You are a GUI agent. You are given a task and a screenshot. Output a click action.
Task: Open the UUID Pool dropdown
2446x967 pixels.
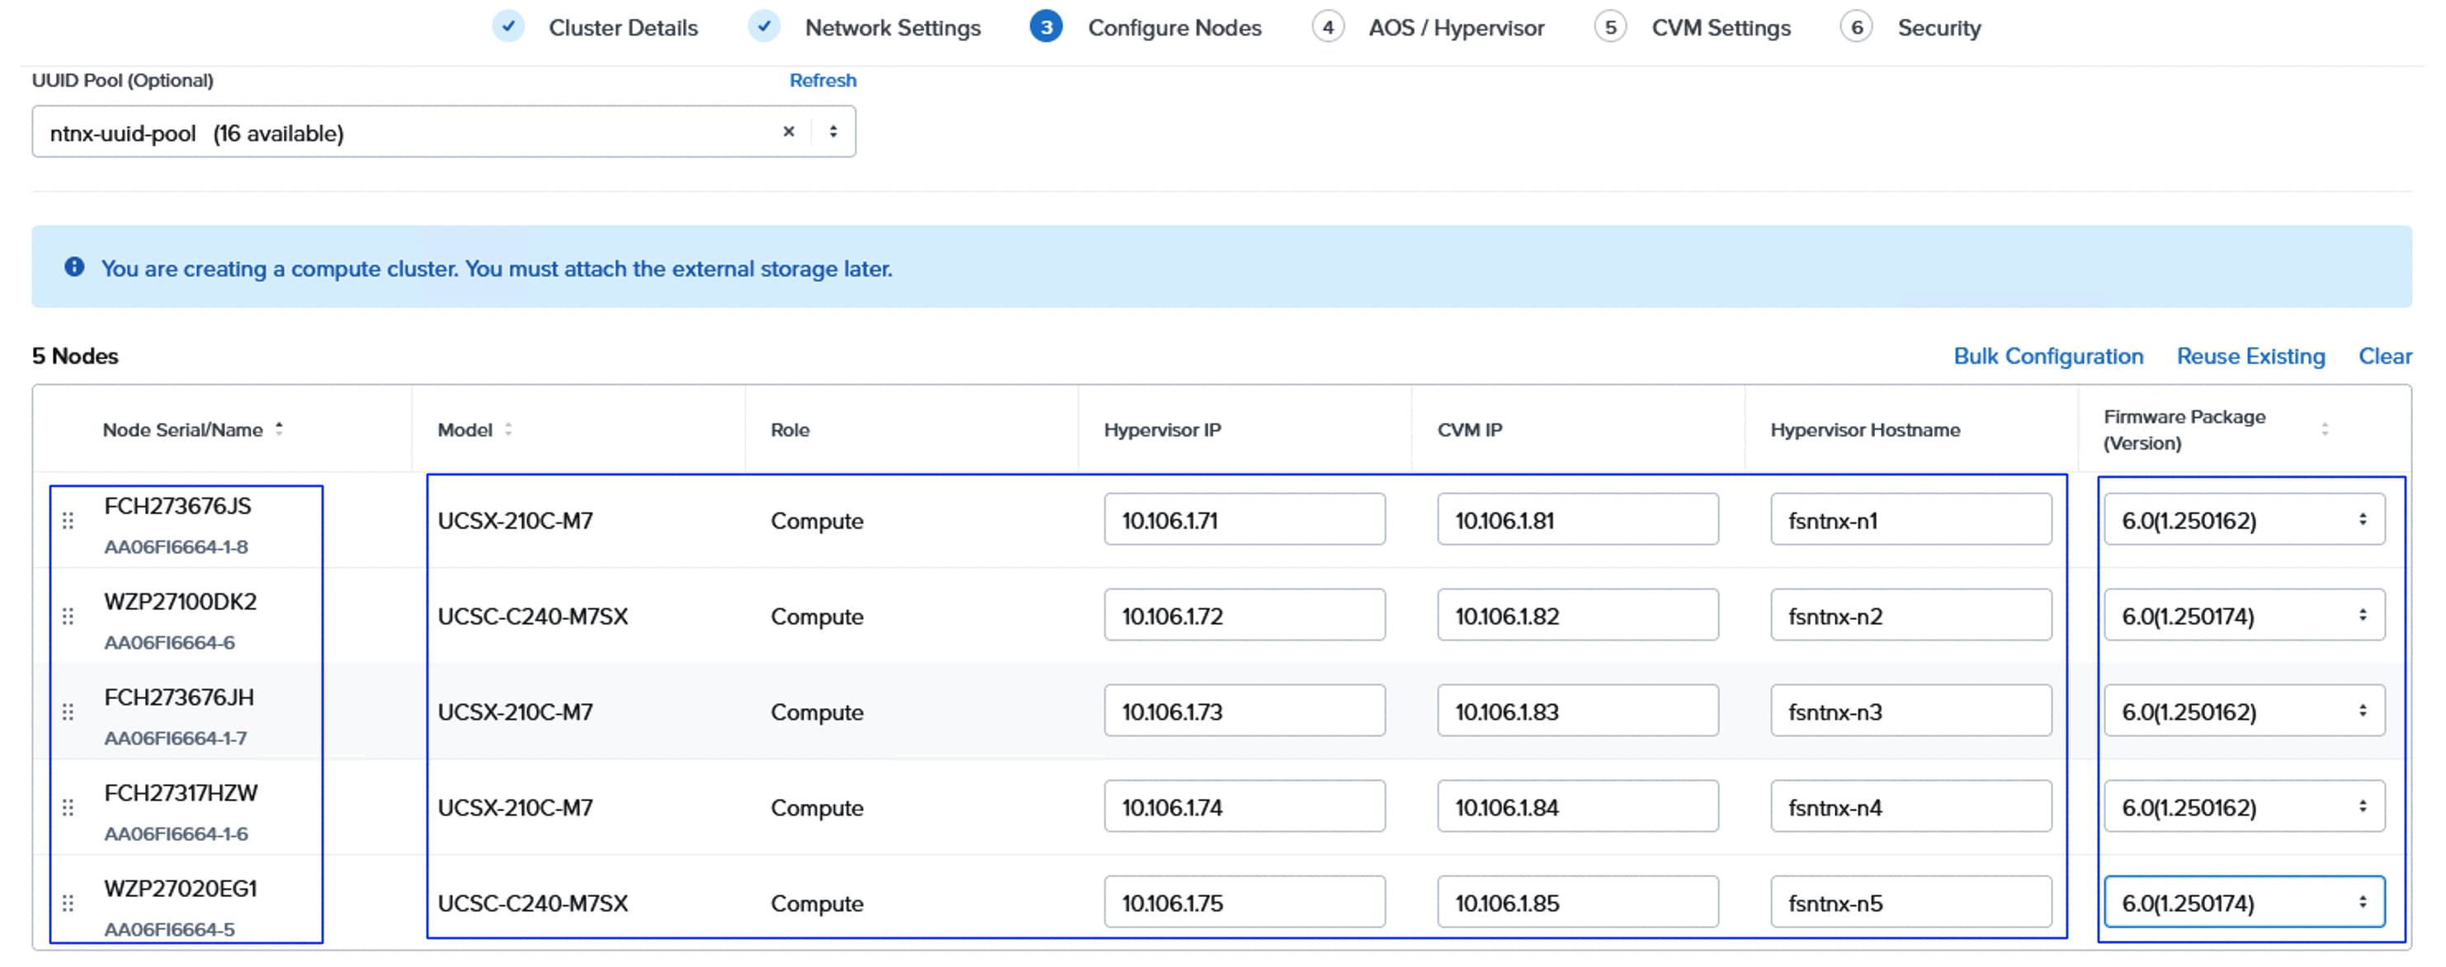click(833, 132)
